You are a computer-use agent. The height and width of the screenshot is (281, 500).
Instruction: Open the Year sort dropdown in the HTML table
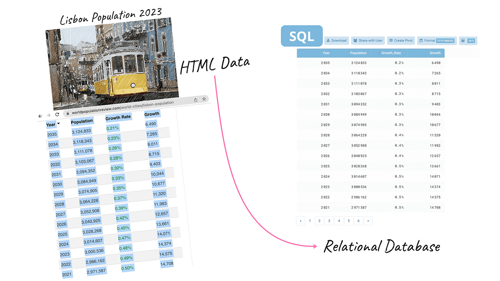point(59,124)
